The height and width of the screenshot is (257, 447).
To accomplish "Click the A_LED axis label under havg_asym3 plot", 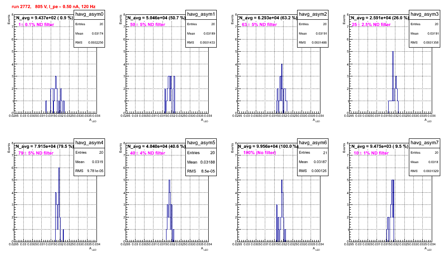I will click(x=428, y=120).
